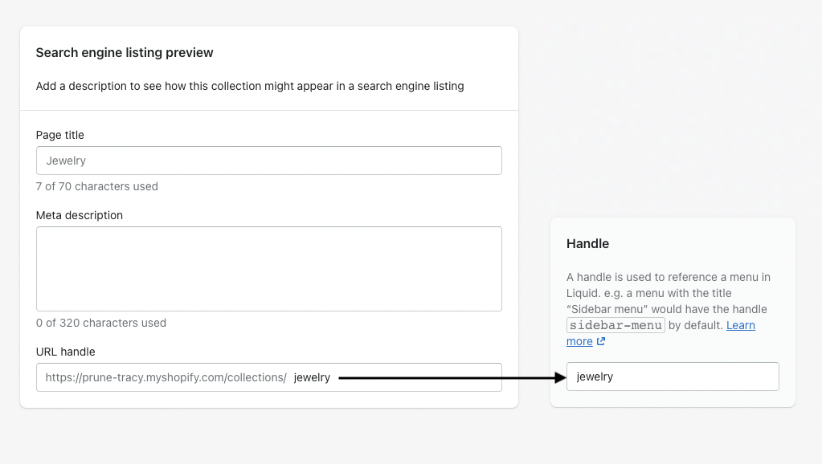Focus the Meta description text area

(x=268, y=268)
